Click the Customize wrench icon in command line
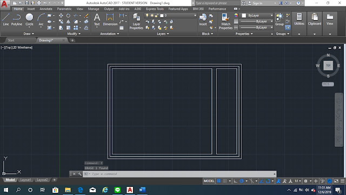 point(79,174)
